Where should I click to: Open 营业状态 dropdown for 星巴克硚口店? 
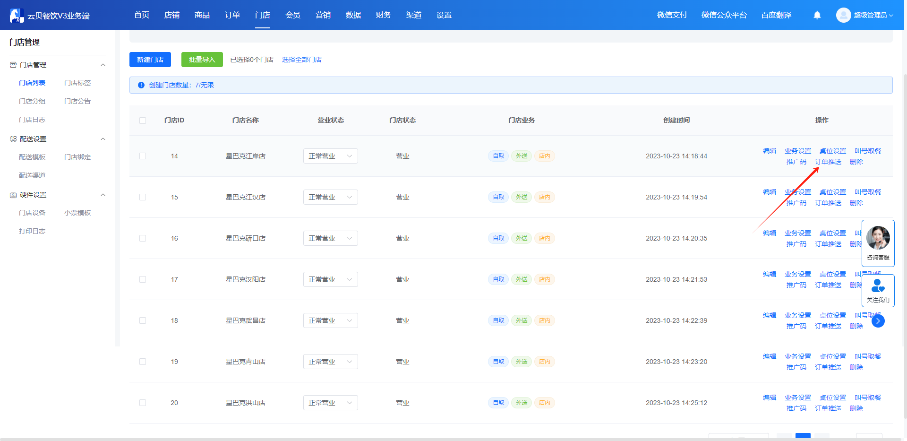pos(331,238)
